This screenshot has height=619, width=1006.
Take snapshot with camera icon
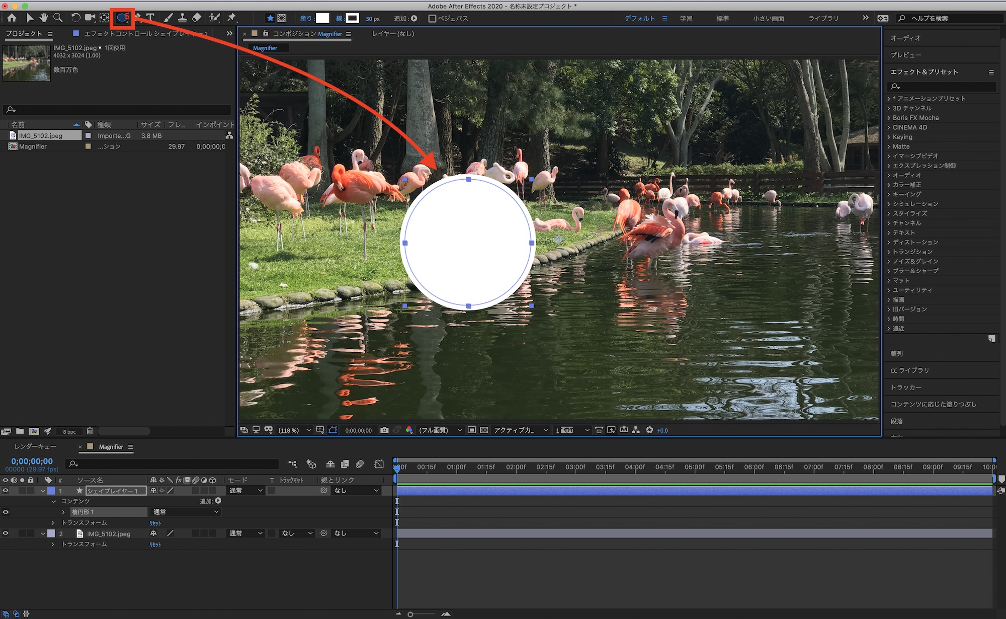point(384,430)
